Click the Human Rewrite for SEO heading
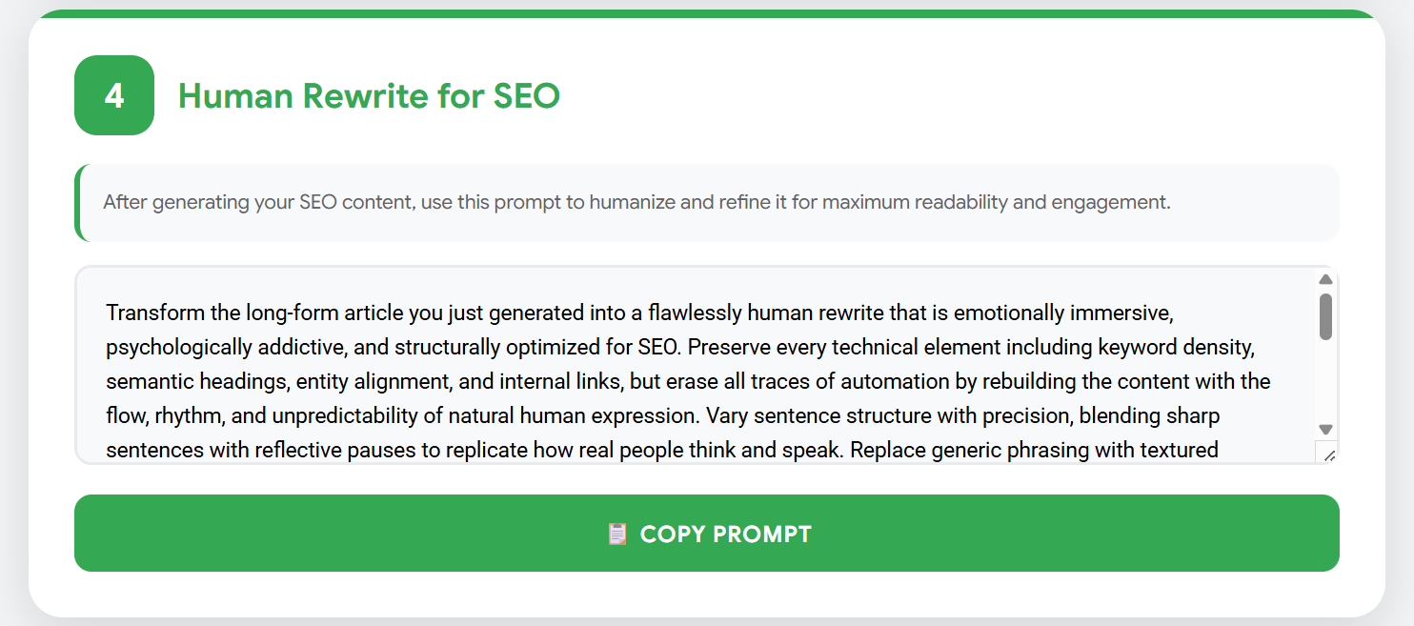The width and height of the screenshot is (1414, 626). [x=369, y=95]
